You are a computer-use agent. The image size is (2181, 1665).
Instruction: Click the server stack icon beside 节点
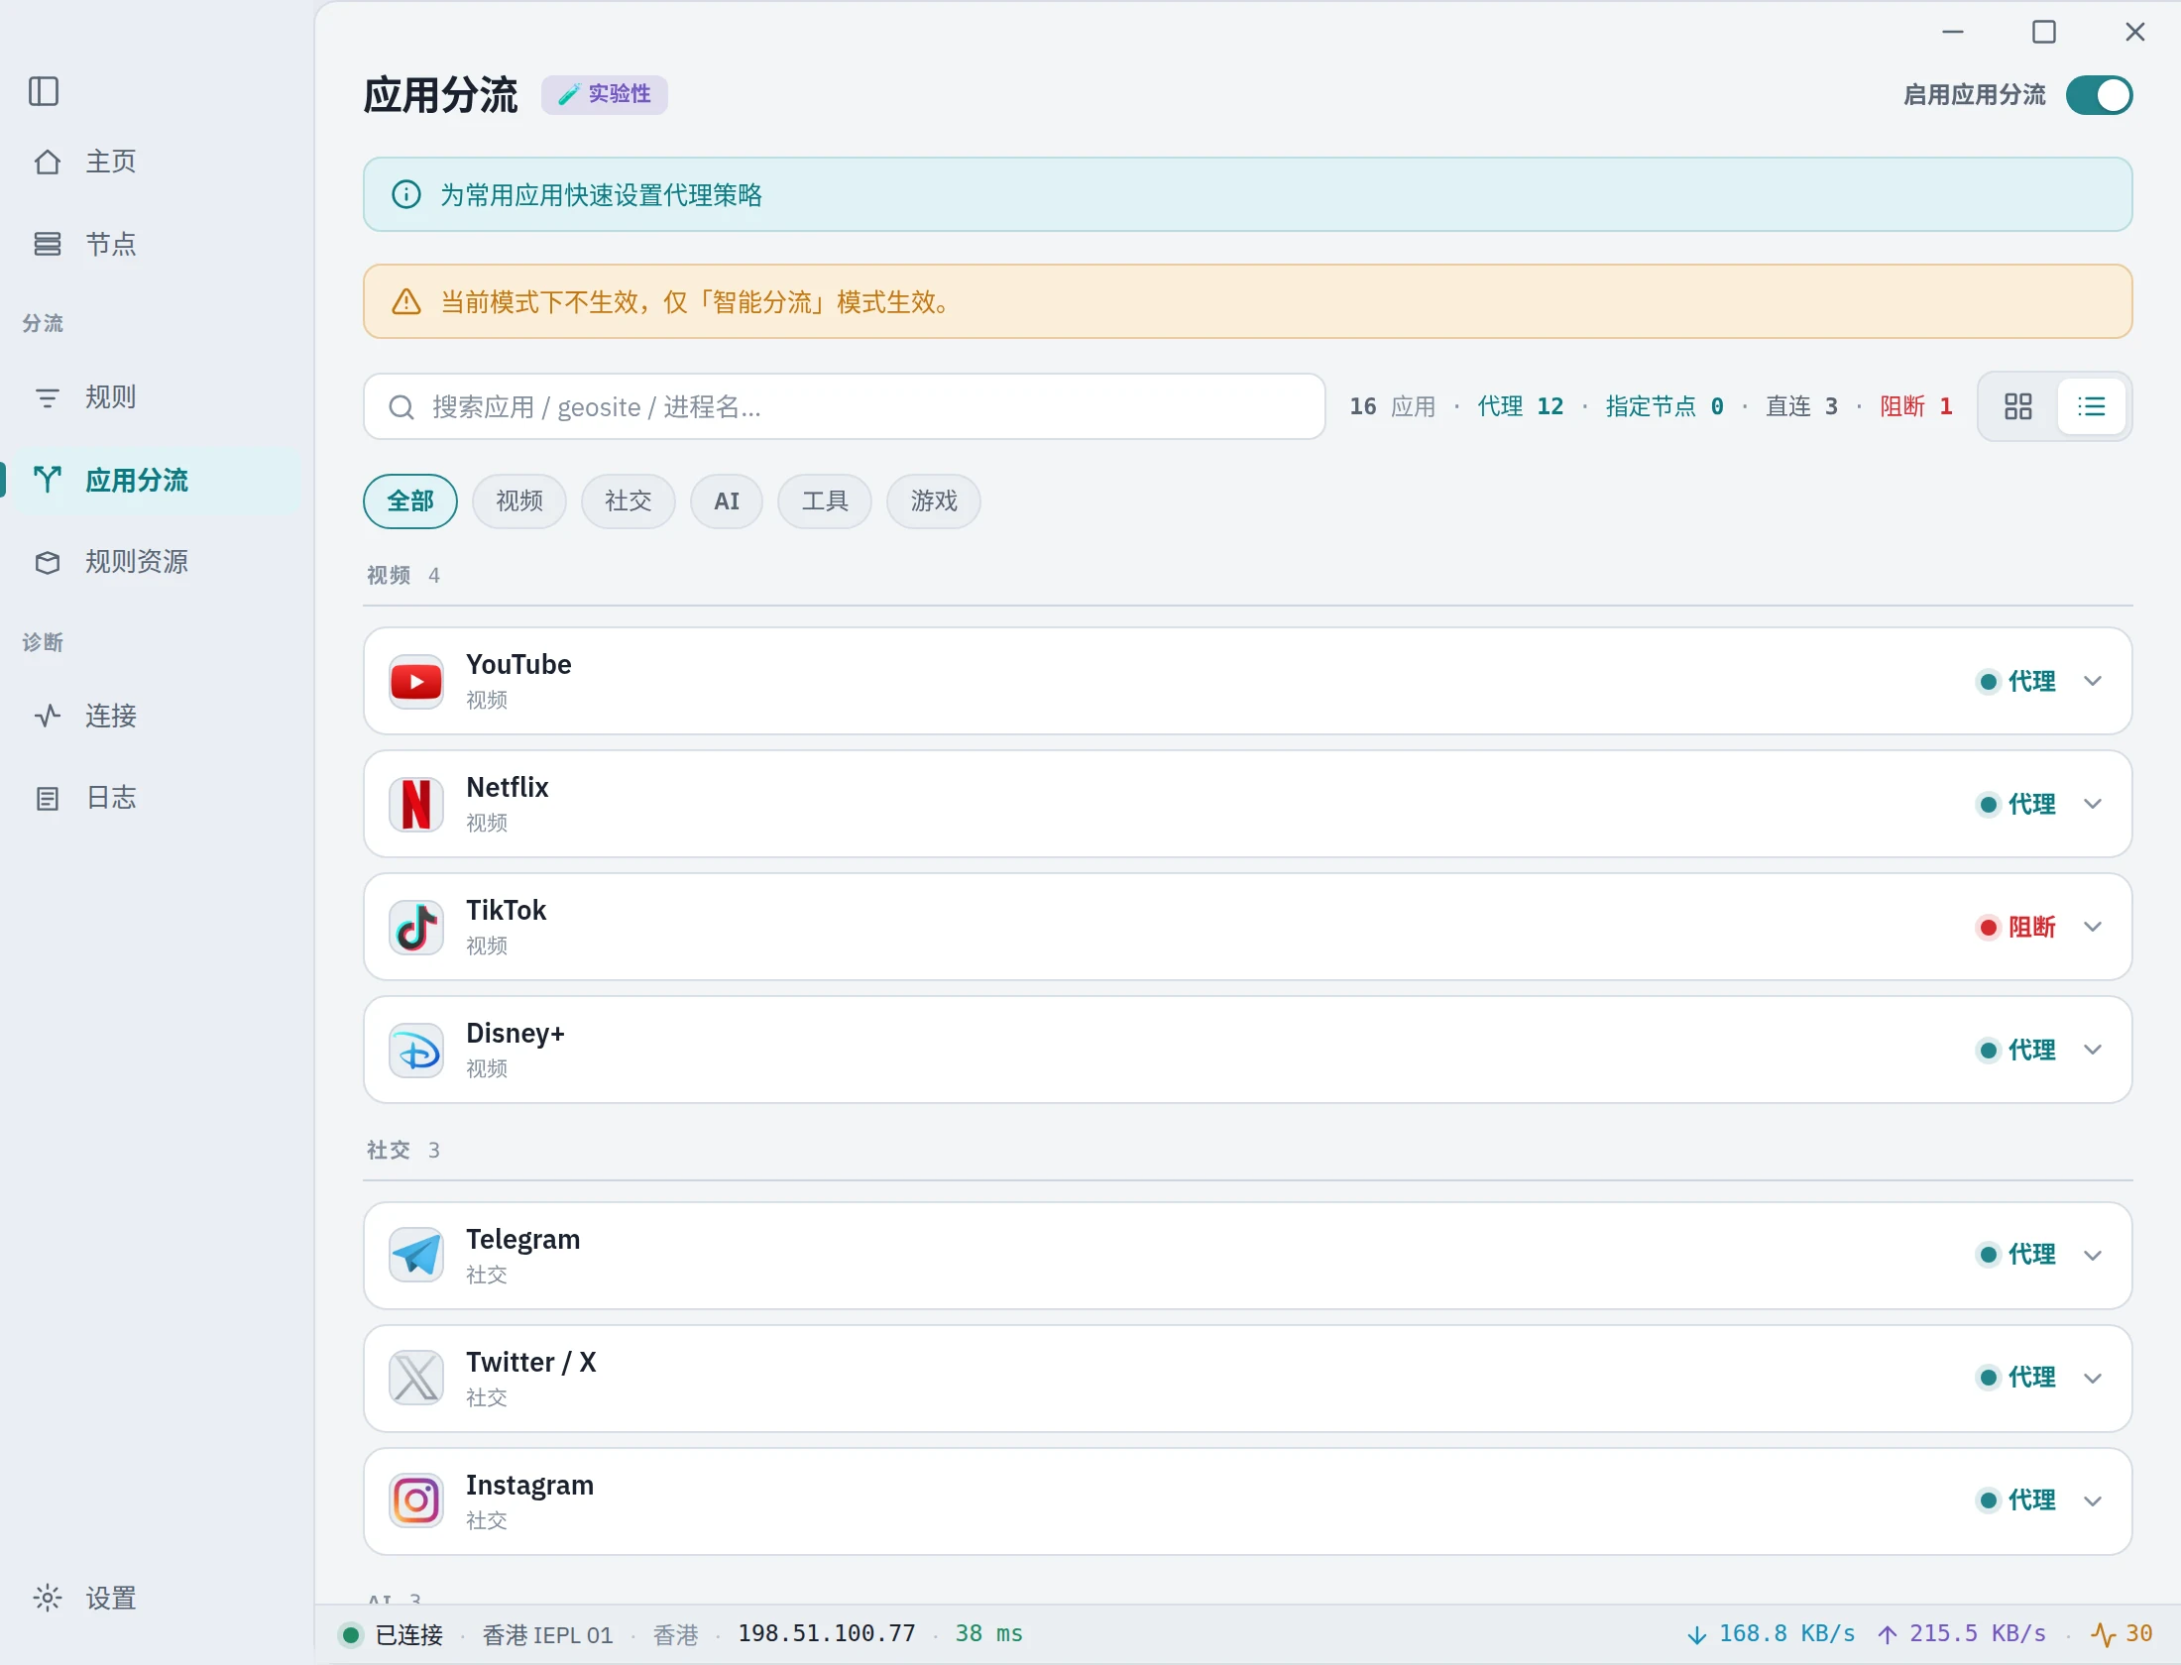click(48, 244)
